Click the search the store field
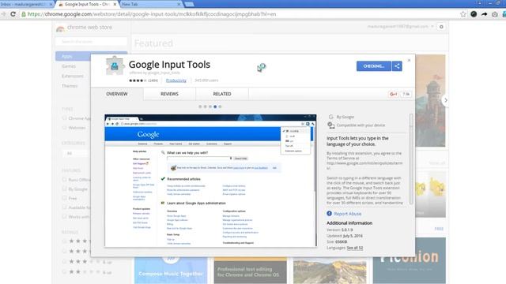The image size is (506, 284). click(92, 42)
